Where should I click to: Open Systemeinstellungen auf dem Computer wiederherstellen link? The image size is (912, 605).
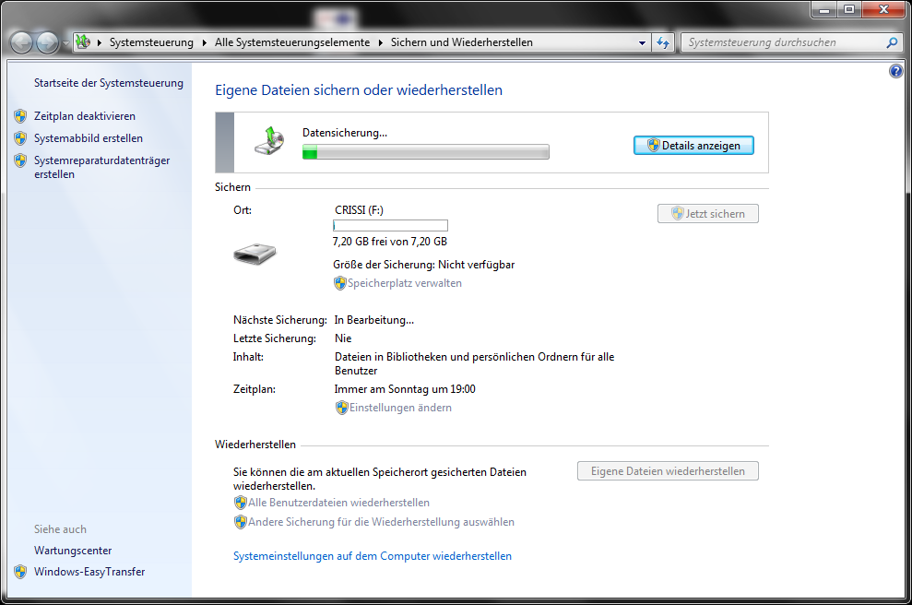373,556
